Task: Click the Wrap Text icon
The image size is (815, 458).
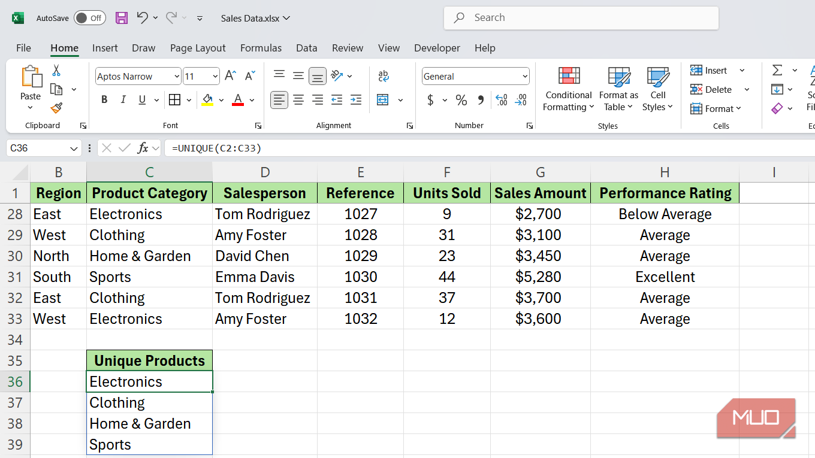Action: pyautogui.click(x=384, y=76)
